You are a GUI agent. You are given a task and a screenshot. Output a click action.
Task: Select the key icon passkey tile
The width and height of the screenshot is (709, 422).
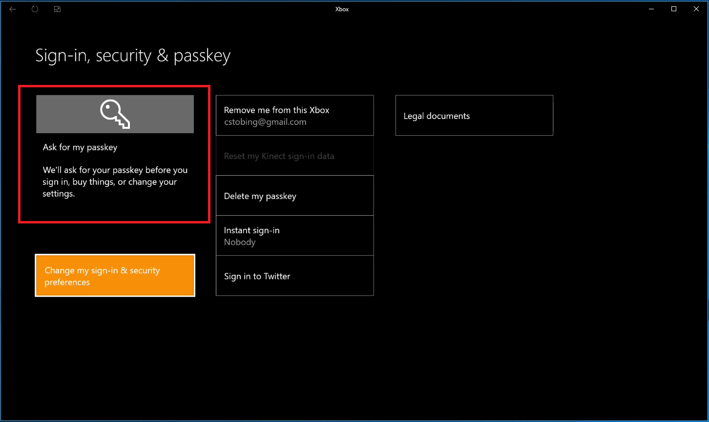[x=115, y=114]
